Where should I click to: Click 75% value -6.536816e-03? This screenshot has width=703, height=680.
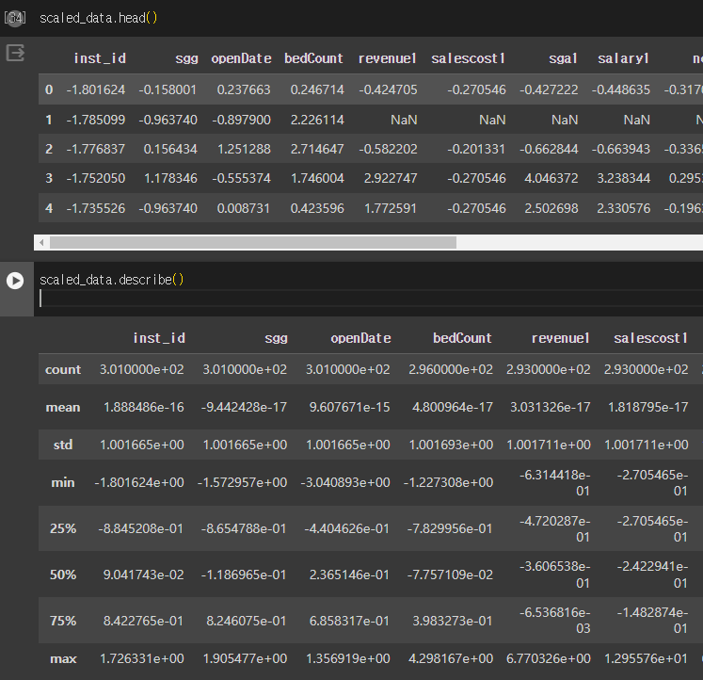(x=554, y=621)
